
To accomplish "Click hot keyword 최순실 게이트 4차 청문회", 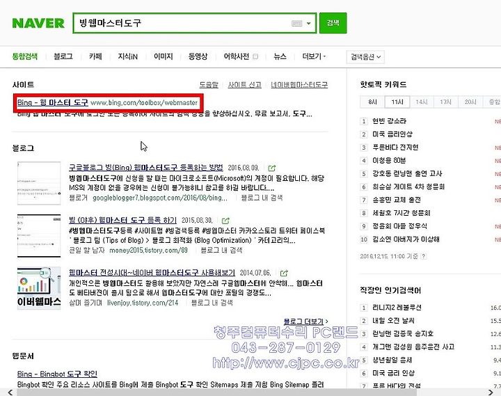I will tap(408, 187).
